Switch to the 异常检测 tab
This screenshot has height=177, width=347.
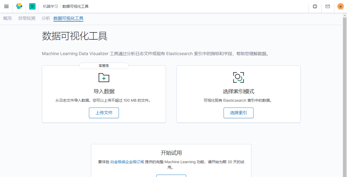click(x=27, y=18)
